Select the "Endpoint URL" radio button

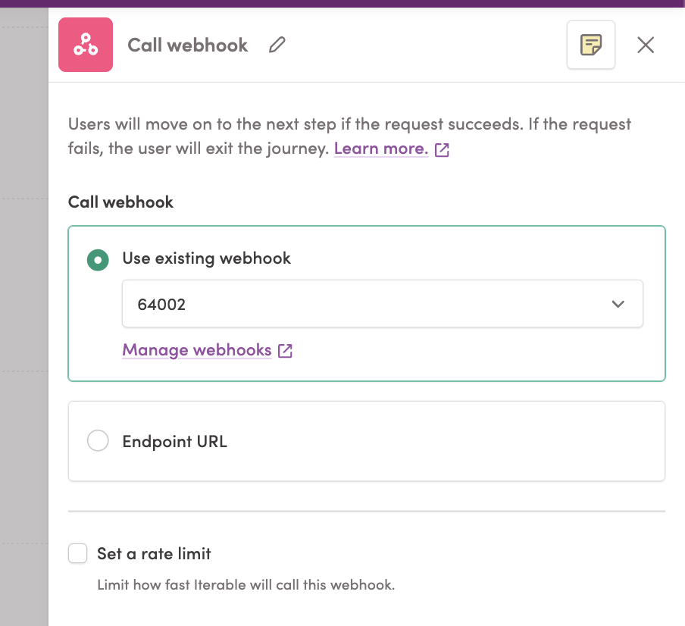(x=98, y=440)
